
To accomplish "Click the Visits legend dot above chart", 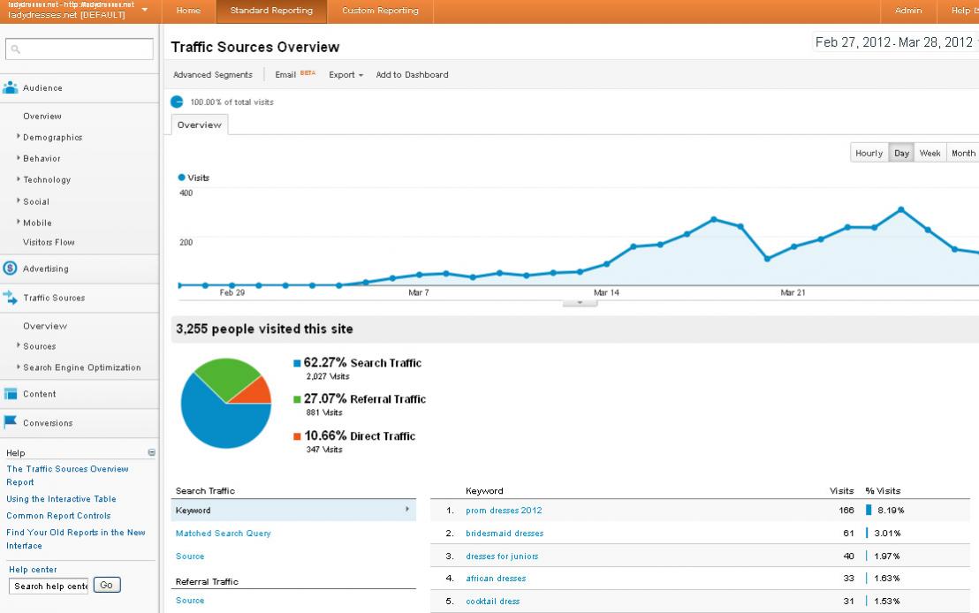I will click(x=182, y=178).
